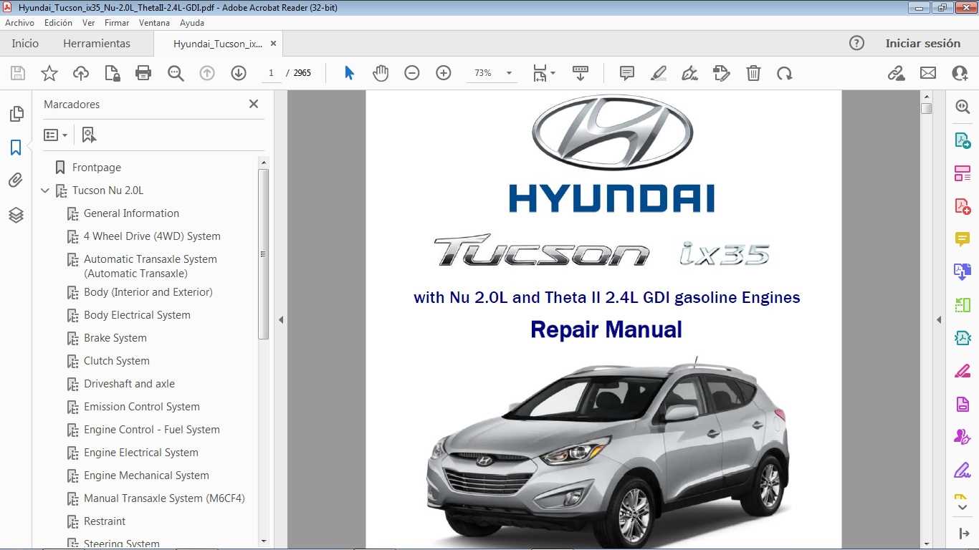The height and width of the screenshot is (550, 979).
Task: Open Brake System bookmark
Action: (x=115, y=338)
